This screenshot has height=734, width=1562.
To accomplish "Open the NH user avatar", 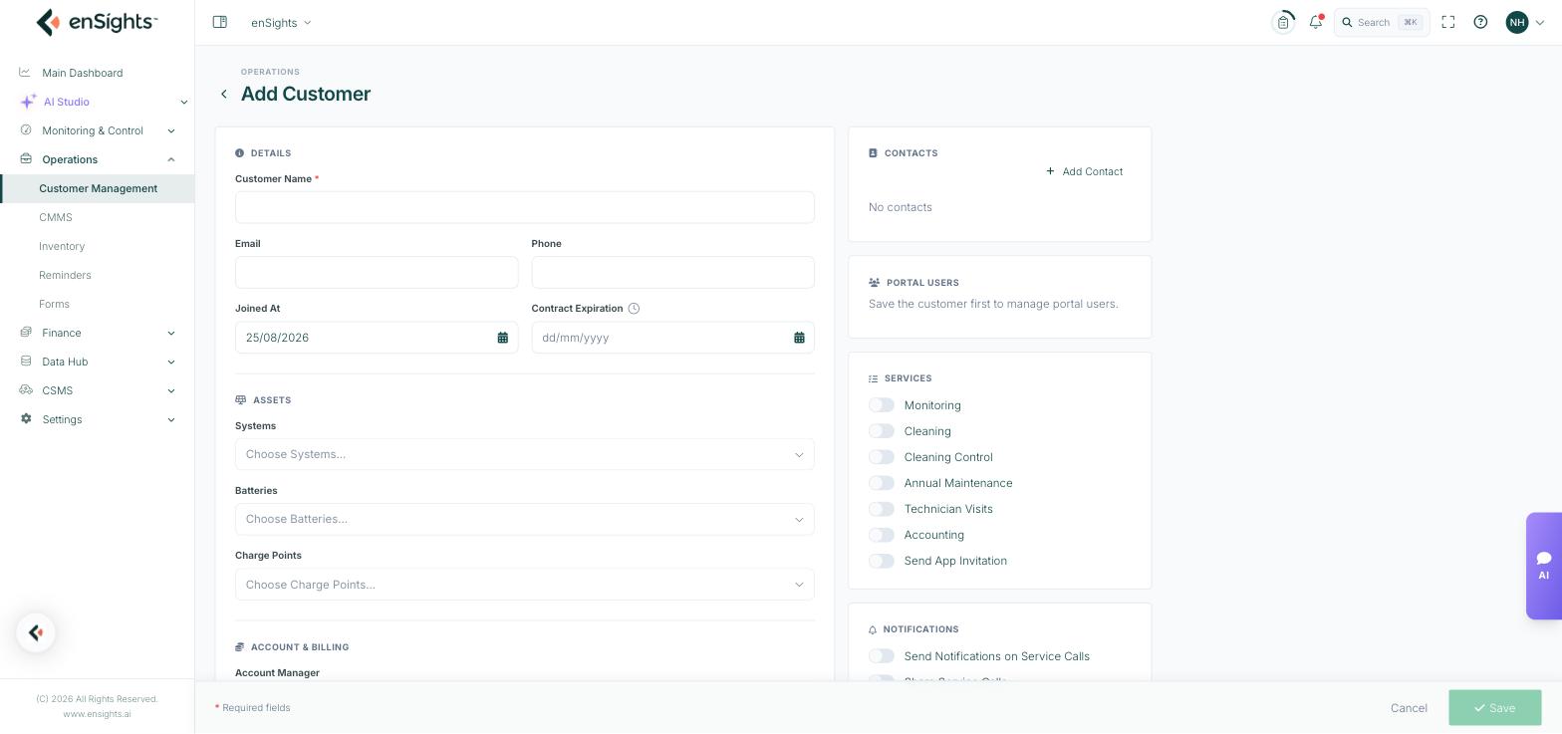I will click(1517, 22).
